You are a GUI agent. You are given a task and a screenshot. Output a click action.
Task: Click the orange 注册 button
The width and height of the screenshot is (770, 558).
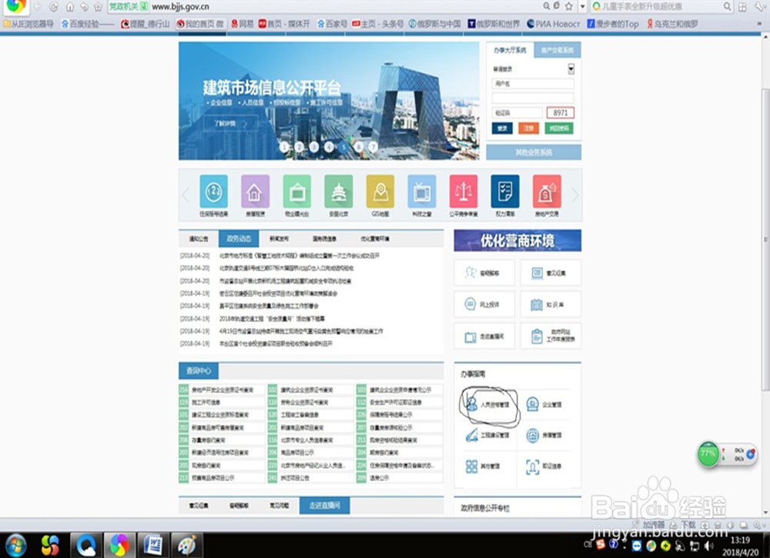click(528, 128)
